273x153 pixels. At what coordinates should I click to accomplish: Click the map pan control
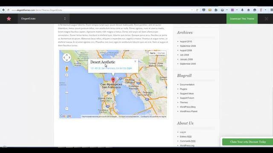(x=67, y=58)
